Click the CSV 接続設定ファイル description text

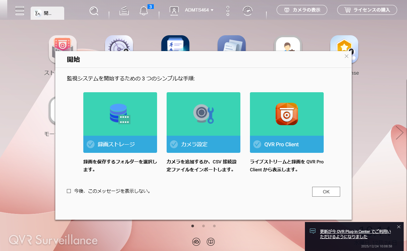pos(202,166)
